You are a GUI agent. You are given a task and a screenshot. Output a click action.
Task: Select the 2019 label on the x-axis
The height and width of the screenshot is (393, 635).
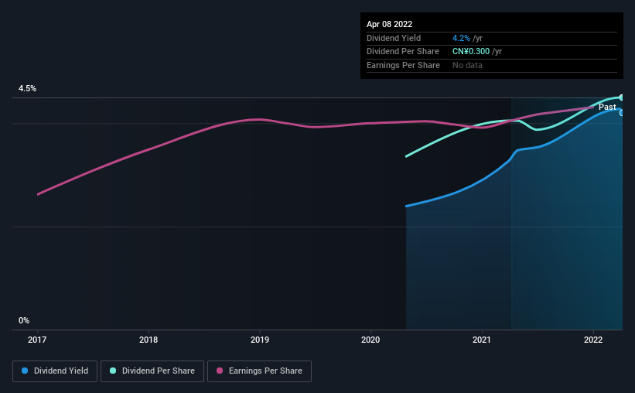[260, 340]
